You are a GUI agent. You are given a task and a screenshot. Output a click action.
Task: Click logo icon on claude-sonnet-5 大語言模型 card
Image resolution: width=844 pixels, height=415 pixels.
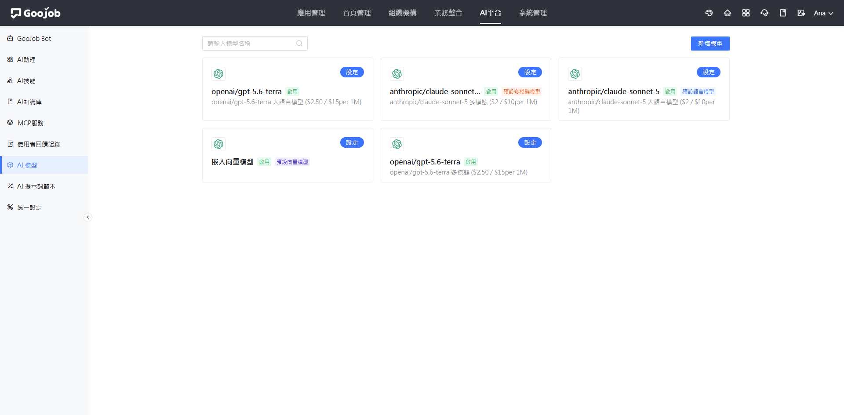575,74
